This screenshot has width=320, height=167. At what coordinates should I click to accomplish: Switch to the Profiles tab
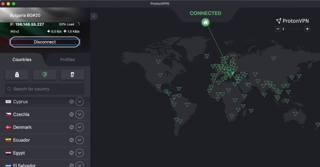click(67, 60)
